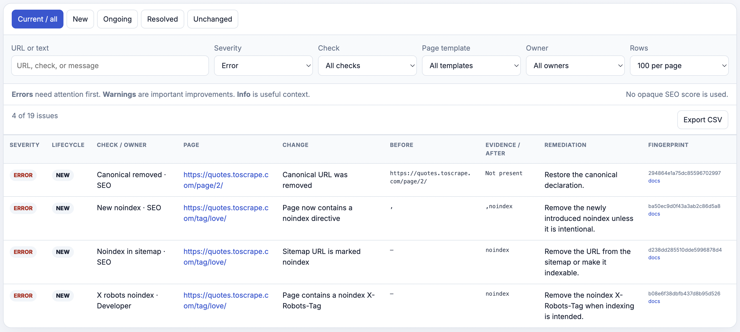Open the All templates dropdown
The height and width of the screenshot is (332, 740).
[471, 66]
